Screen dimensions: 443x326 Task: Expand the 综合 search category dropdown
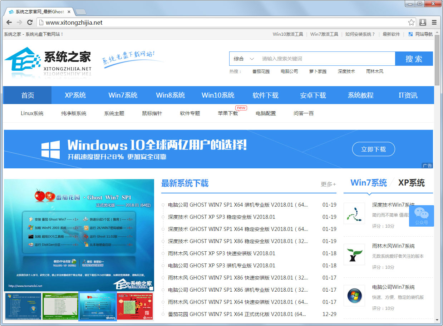point(244,59)
